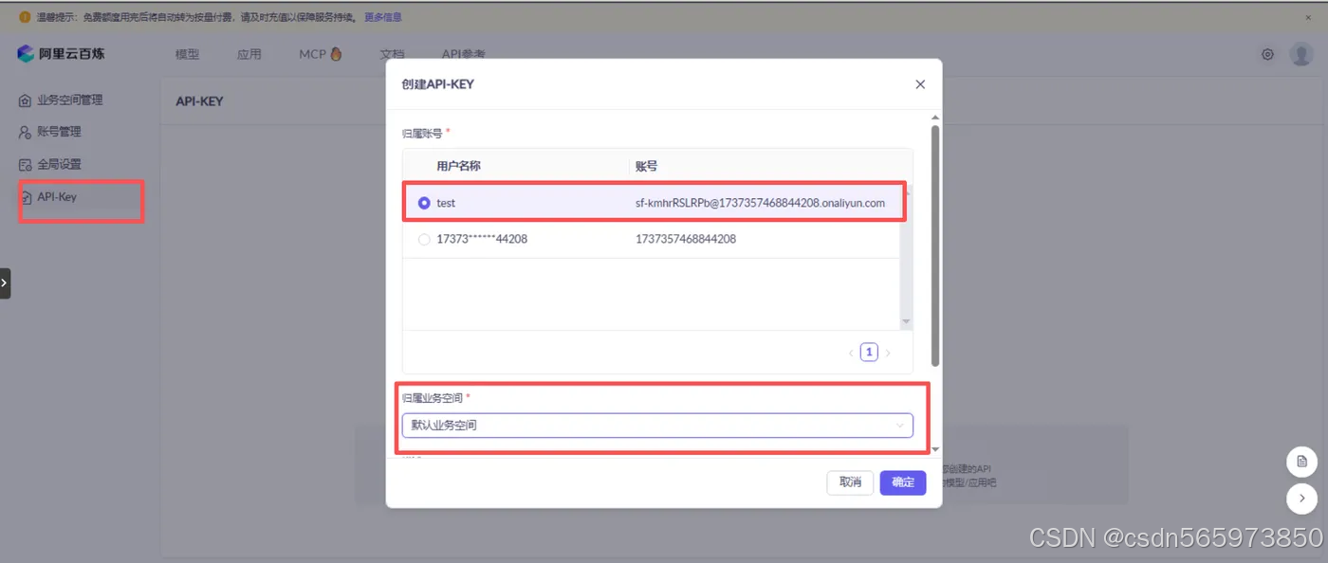Screen dimensions: 1328x563
Task: Close the 创建API-KEY dialog
Action: point(920,84)
